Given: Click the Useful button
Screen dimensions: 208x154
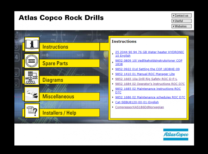Looking at the screenshot, I should click(x=181, y=21).
